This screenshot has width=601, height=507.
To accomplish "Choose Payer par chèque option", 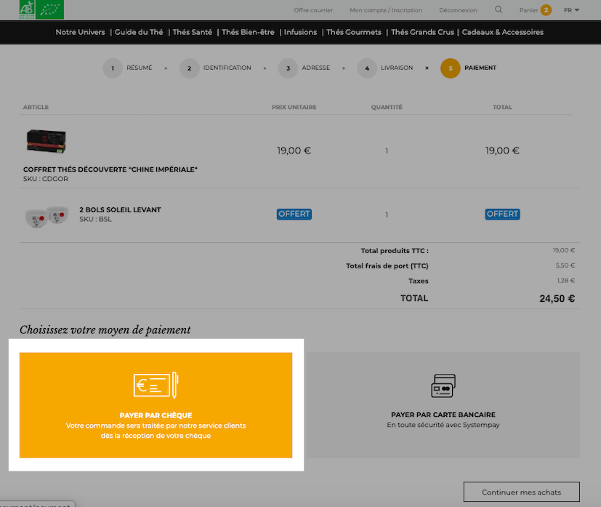I will pos(156,405).
